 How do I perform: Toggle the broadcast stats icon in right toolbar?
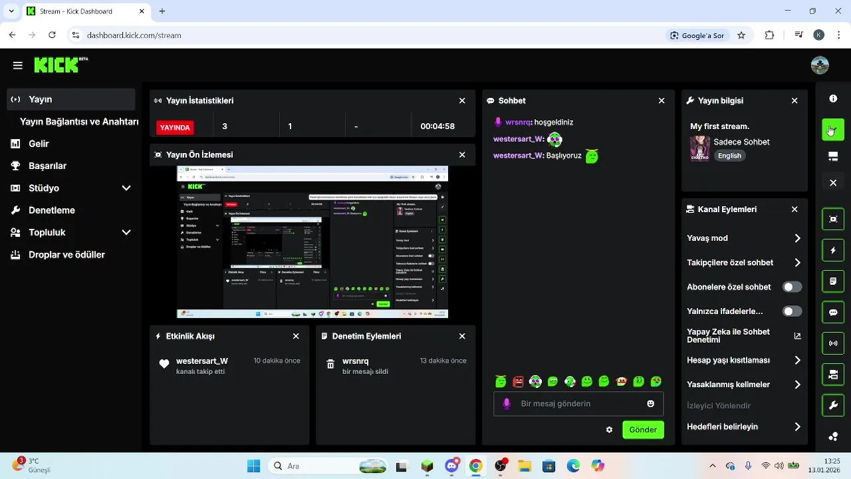tap(833, 343)
